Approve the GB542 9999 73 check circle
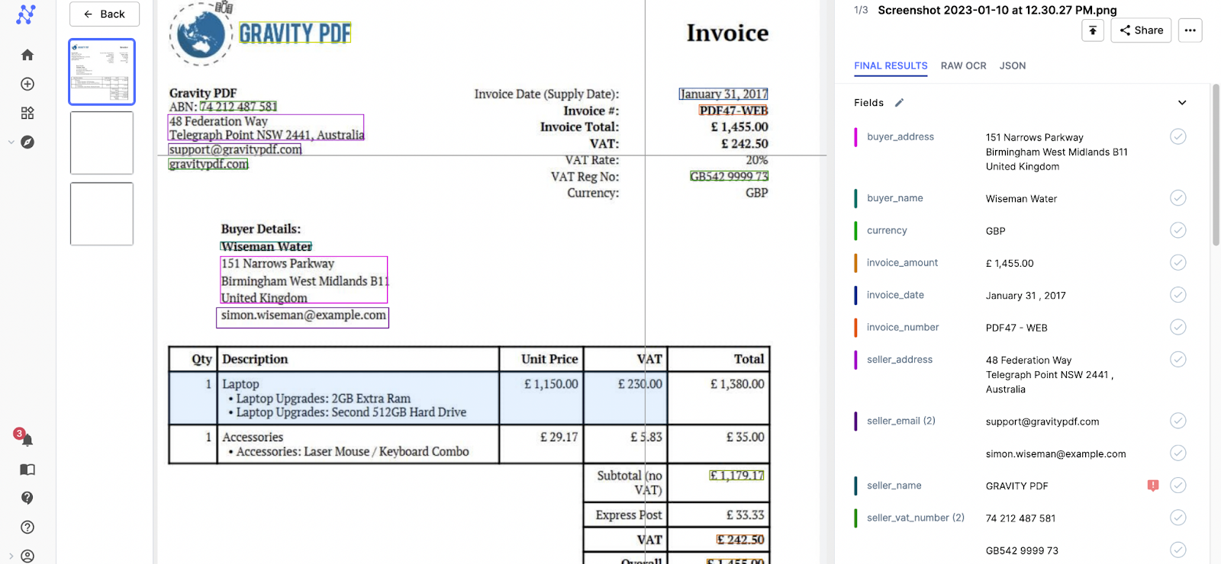The width and height of the screenshot is (1221, 564). [1178, 550]
